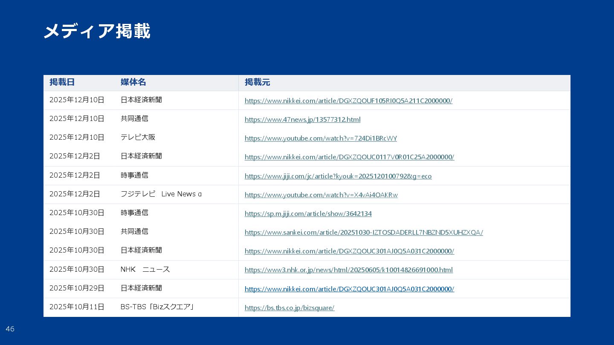Image resolution: width=614 pixels, height=345 pixels.
Task: Click date 2025年10月30日 of 共同通信 row
Action: [77, 231]
